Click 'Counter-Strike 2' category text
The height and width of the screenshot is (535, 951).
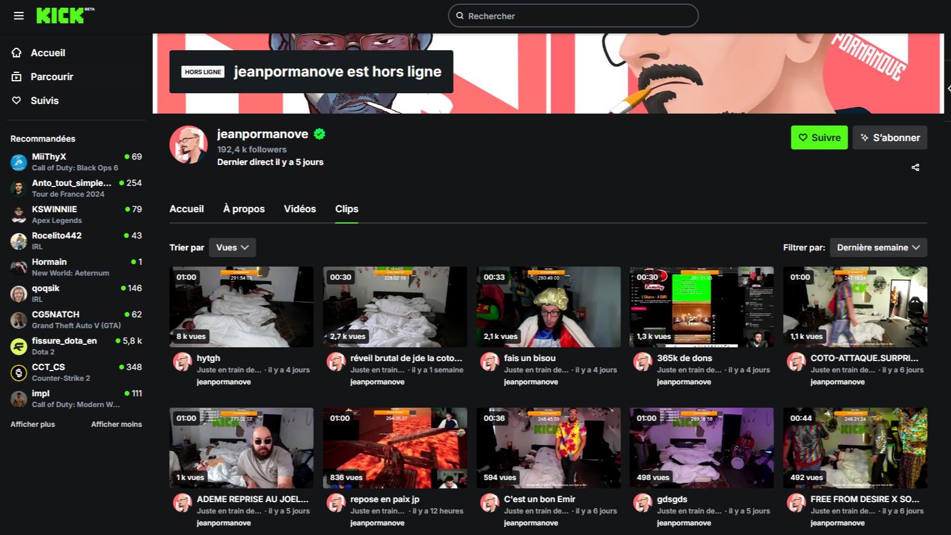point(61,378)
